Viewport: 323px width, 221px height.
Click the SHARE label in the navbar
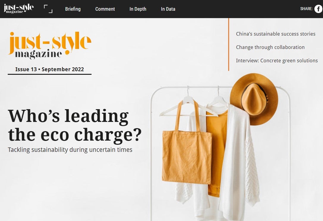coord(306,9)
